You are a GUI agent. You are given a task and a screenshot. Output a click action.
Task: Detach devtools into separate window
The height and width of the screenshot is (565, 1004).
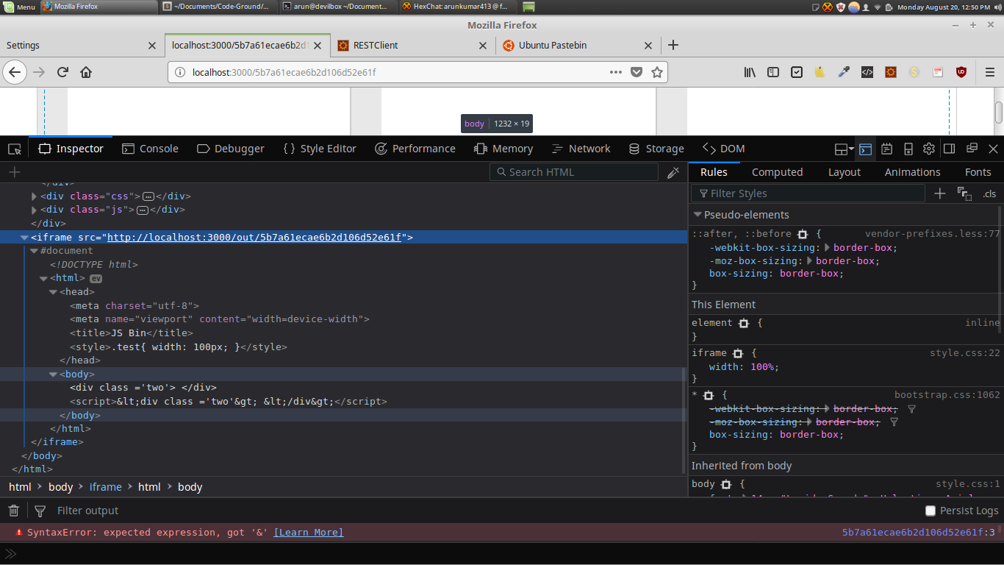(x=972, y=149)
